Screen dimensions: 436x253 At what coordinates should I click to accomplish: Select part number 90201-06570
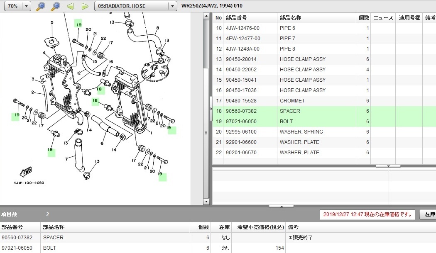[x=241, y=153]
